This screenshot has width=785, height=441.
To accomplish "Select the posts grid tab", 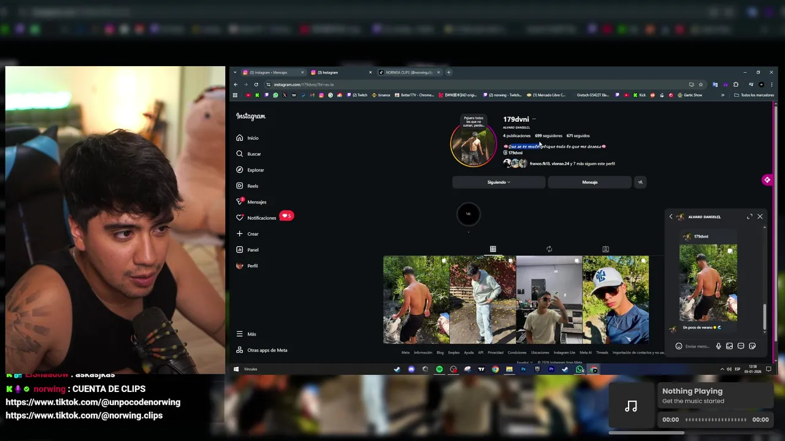I will tap(492, 249).
